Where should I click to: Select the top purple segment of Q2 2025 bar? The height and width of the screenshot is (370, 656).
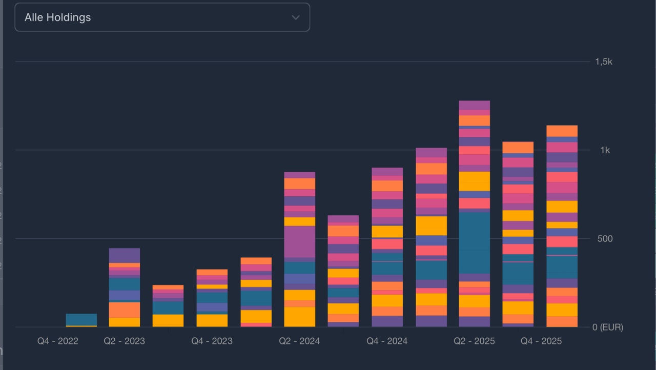click(474, 105)
